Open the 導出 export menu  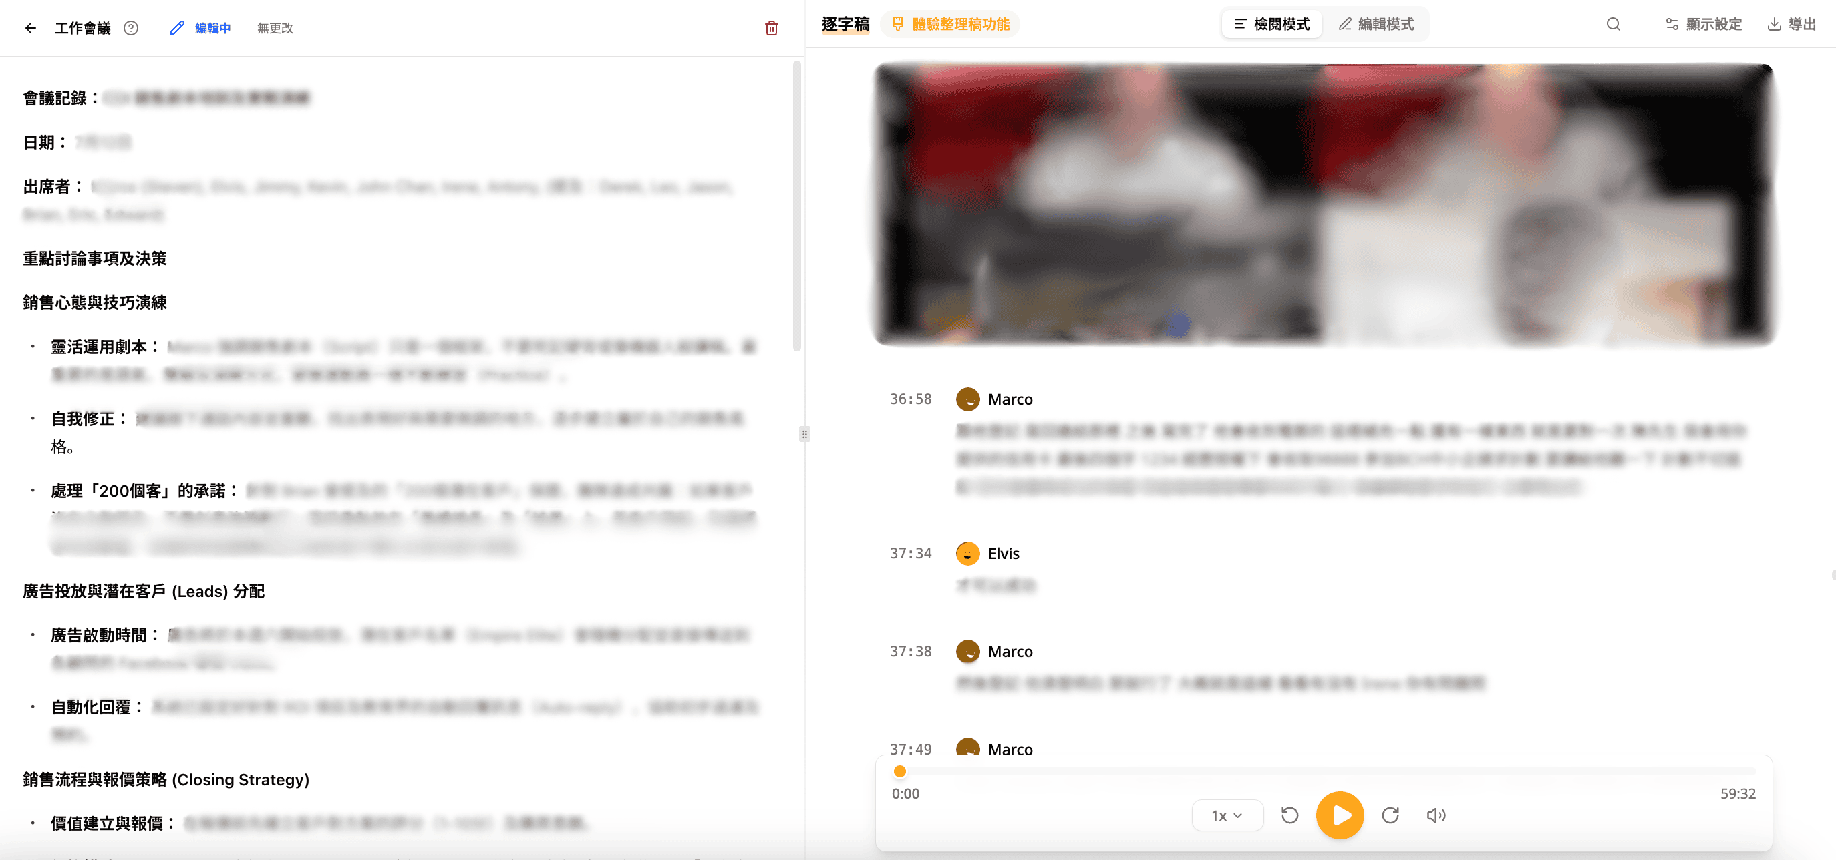(x=1791, y=24)
